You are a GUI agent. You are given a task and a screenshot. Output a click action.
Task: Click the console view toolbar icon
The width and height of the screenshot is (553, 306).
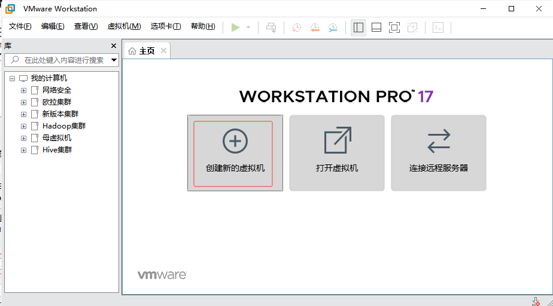[438, 27]
